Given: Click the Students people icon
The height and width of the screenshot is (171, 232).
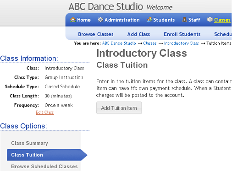Looking at the screenshot, I should (x=149, y=20).
